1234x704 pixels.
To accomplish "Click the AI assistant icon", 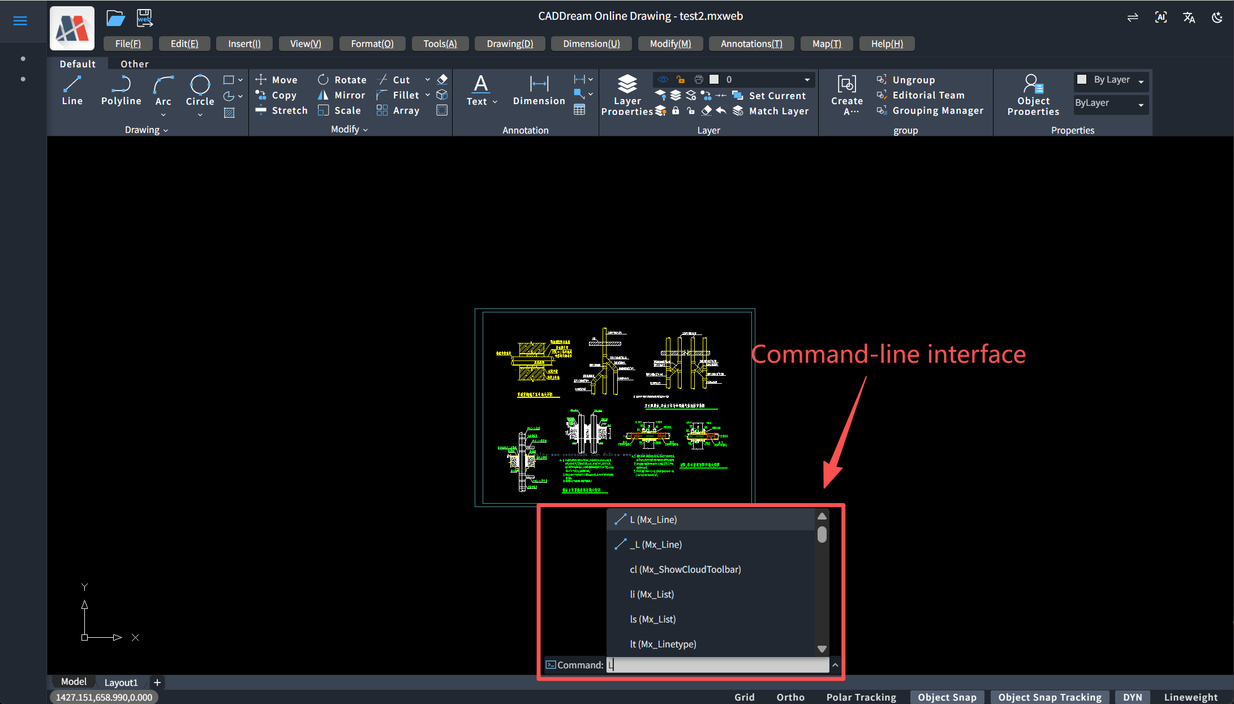I will pos(1161,18).
